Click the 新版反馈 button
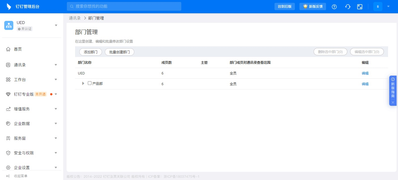398x180 pixels. (313, 6)
